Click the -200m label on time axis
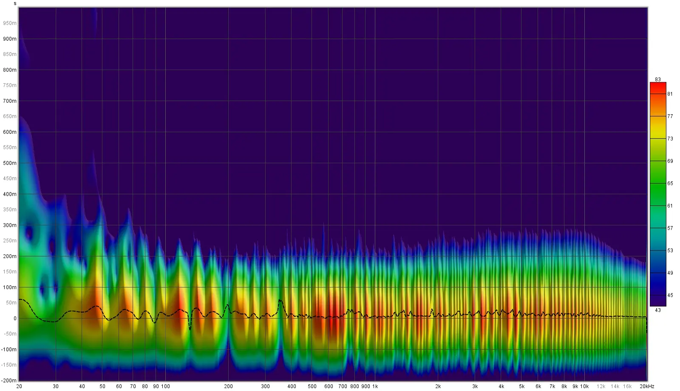This screenshot has width=680, height=391. tap(9, 380)
